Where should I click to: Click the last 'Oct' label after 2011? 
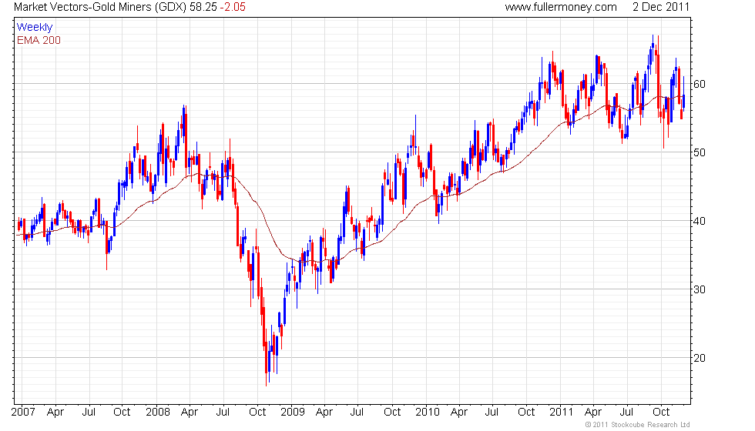[x=661, y=413]
